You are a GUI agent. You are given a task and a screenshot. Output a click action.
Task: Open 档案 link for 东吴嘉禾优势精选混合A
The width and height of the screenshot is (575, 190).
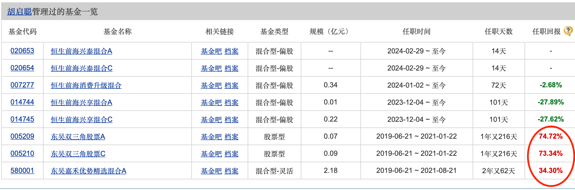click(x=231, y=171)
